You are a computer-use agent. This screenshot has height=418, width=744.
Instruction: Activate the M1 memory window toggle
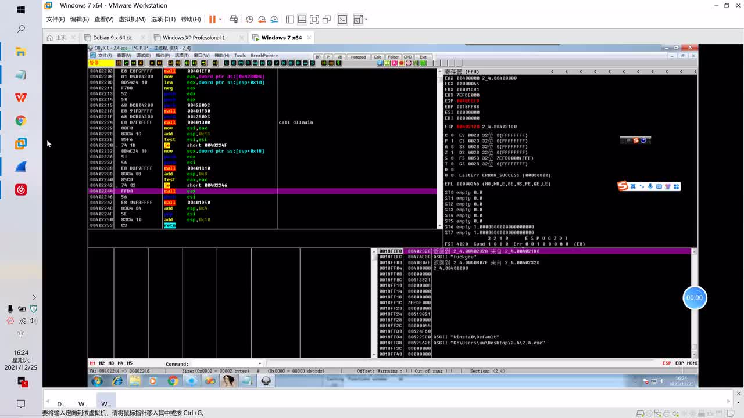click(92, 363)
